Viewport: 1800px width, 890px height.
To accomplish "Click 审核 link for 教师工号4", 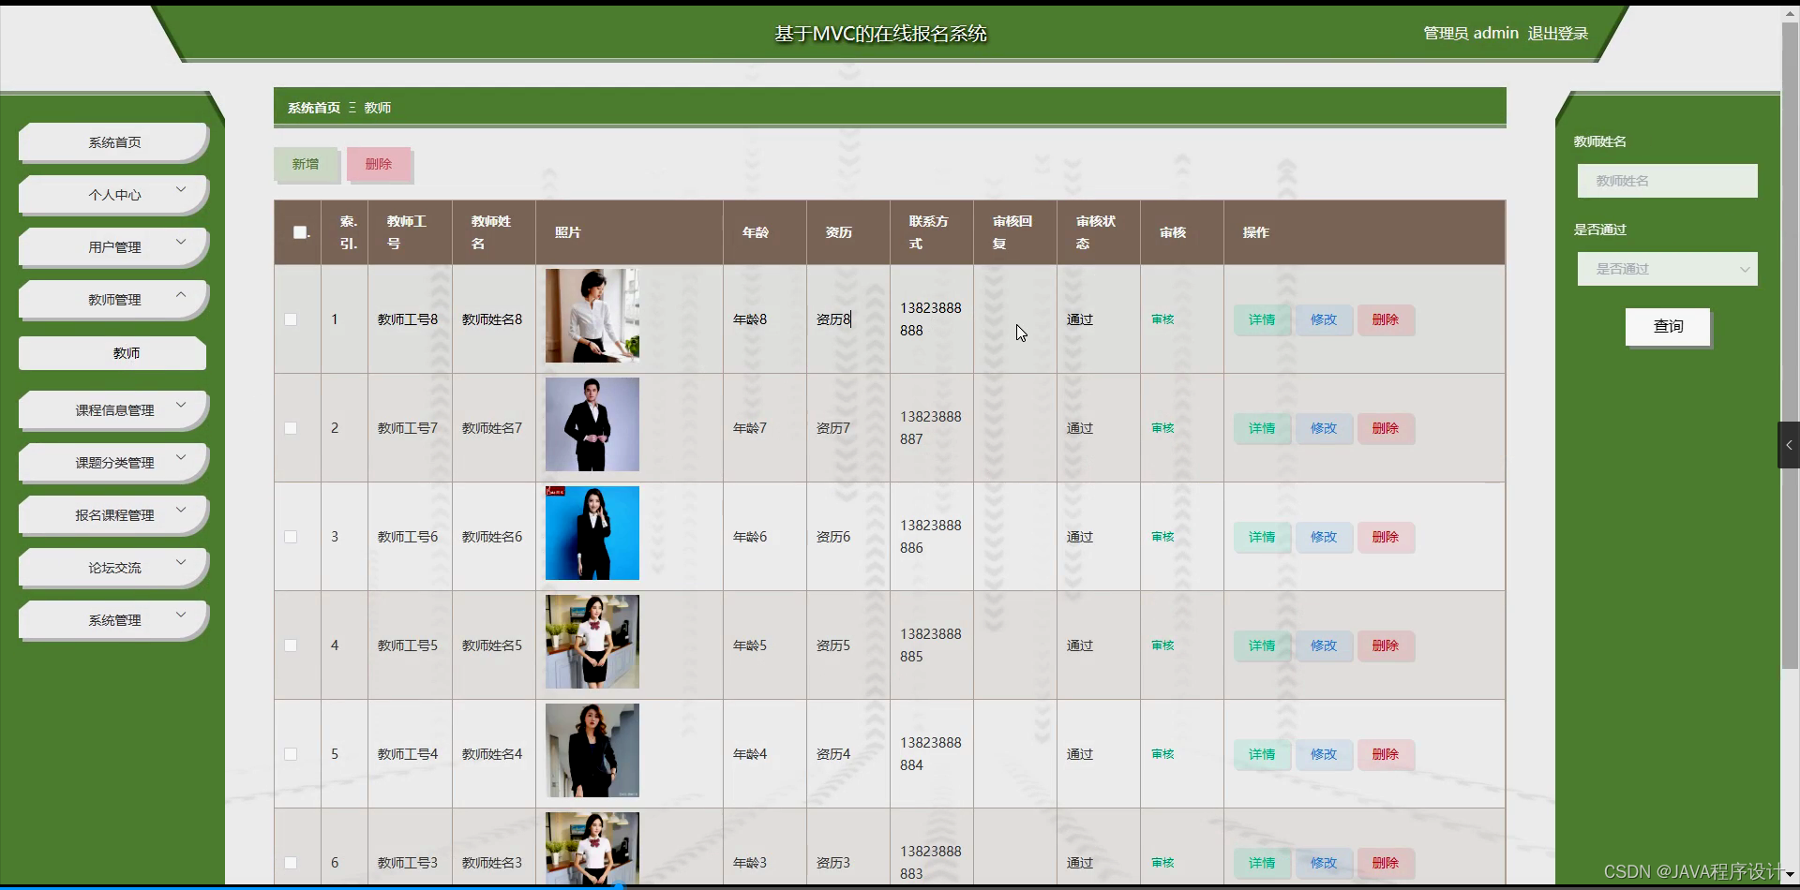I will tap(1162, 754).
